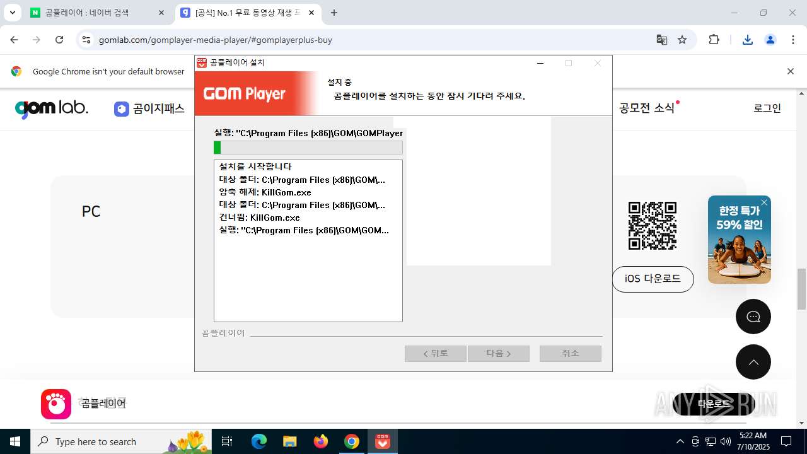Click the installer progress bar
This screenshot has width=807, height=454.
point(308,148)
